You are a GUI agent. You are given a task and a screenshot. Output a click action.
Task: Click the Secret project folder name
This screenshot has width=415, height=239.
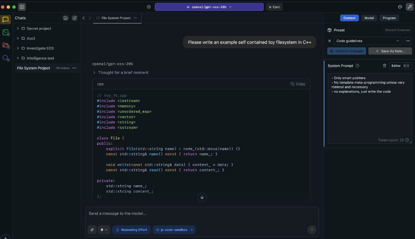(39, 29)
